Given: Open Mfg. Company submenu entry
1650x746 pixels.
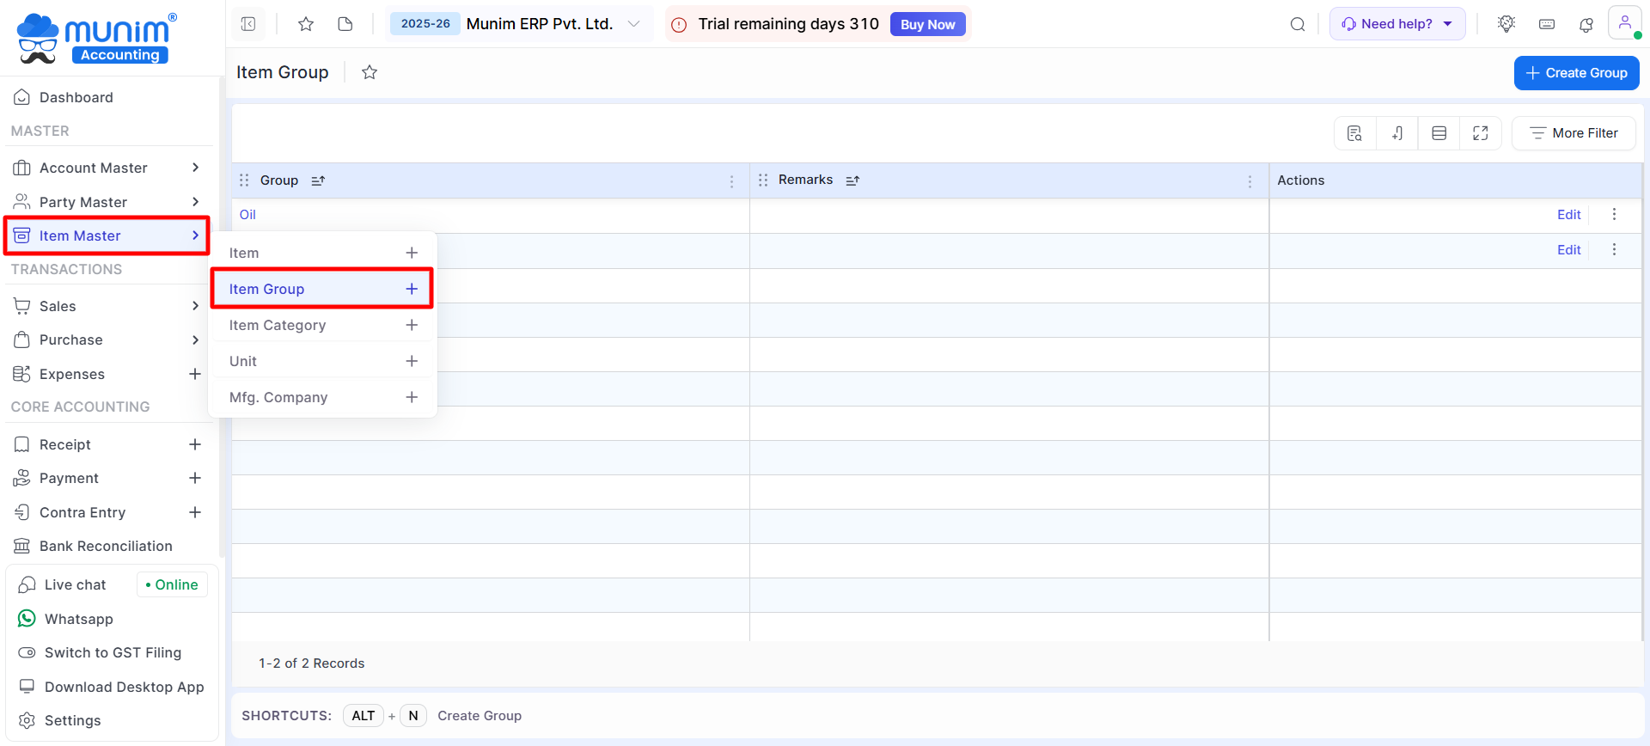Looking at the screenshot, I should pos(278,397).
